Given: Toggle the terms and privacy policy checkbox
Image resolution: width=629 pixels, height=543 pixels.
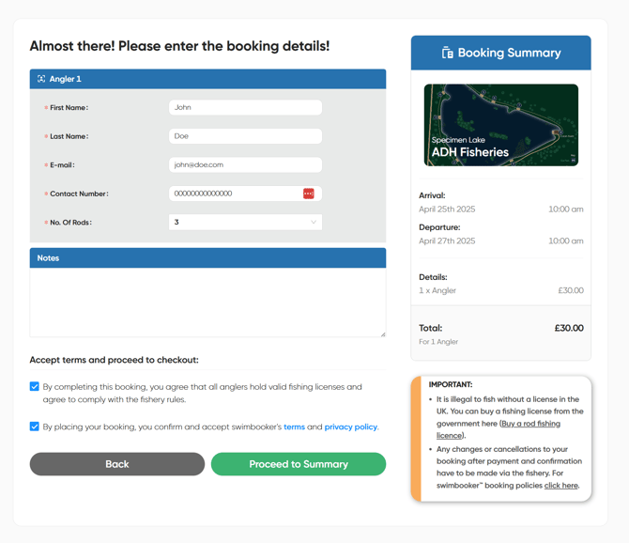Looking at the screenshot, I should click(35, 427).
